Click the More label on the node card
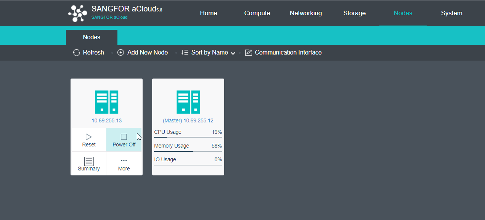This screenshot has width=485, height=220. point(124,169)
